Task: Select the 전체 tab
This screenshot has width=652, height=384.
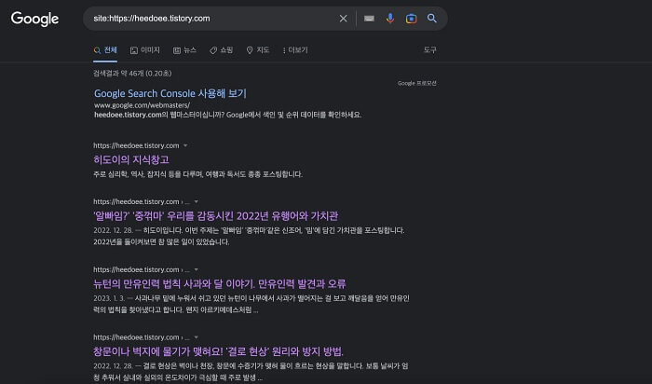Action: (105, 50)
